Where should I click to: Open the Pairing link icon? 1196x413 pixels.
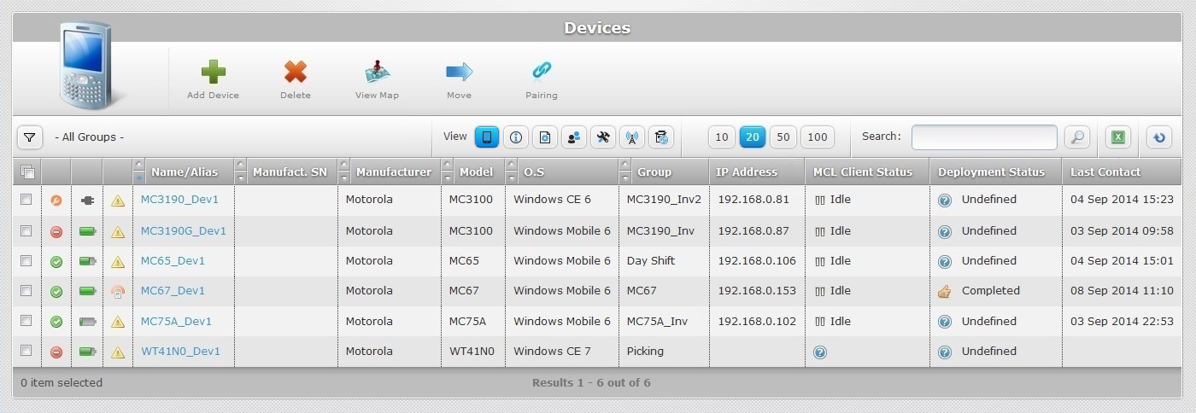(542, 71)
